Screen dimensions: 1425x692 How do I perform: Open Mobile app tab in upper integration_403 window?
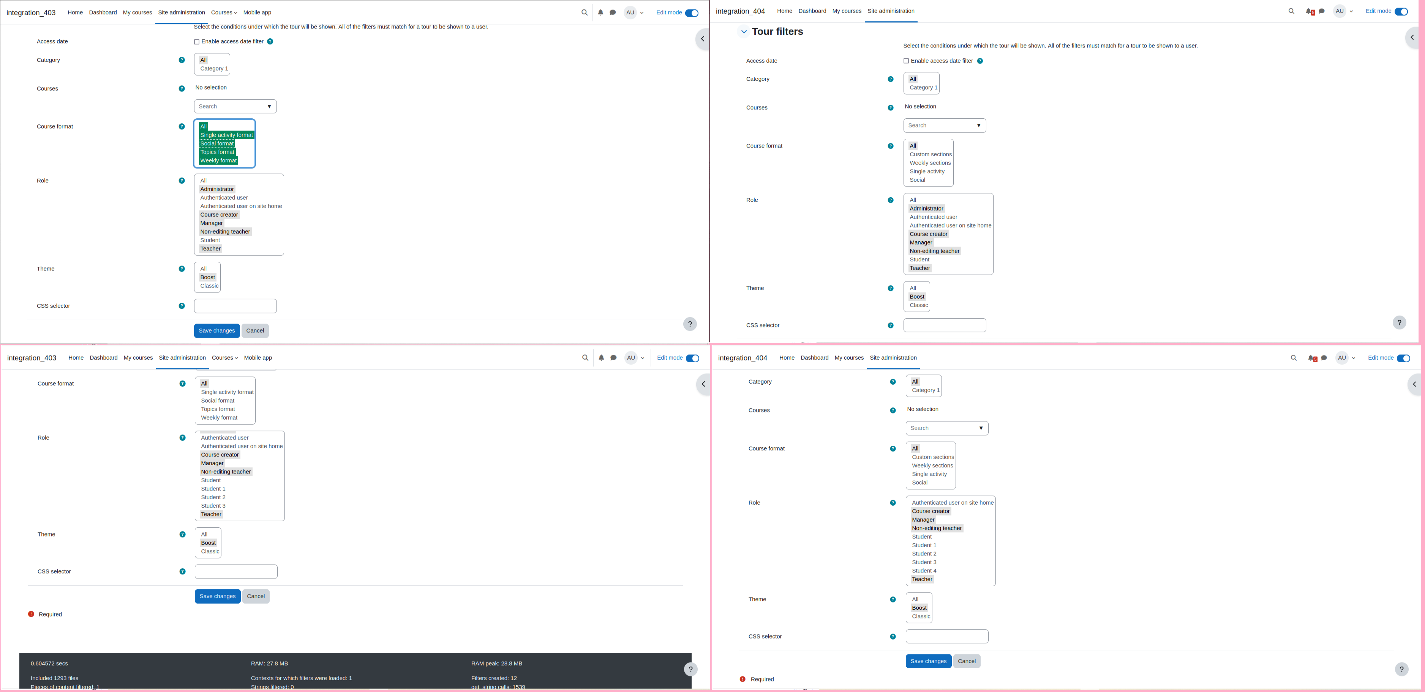[x=257, y=12]
